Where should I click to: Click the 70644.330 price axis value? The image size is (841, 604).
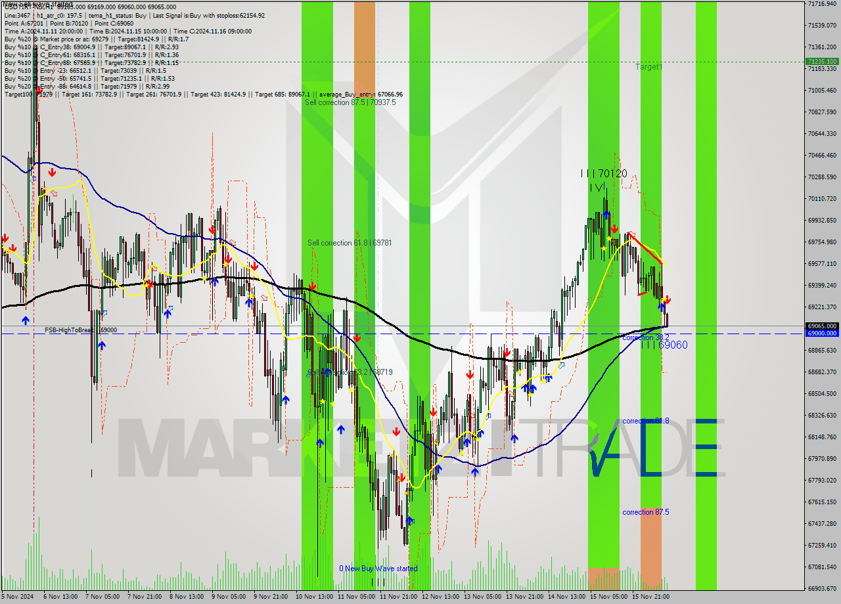tap(822, 133)
